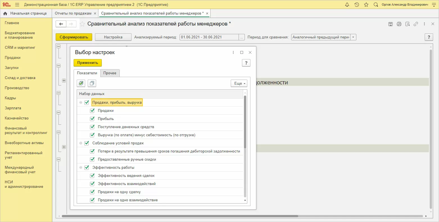Screen dimensions: 439x222
Task: Open the history clock icon
Action: (357, 5)
